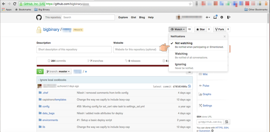
Task: Click Help in the top nav
Action: [151, 17]
